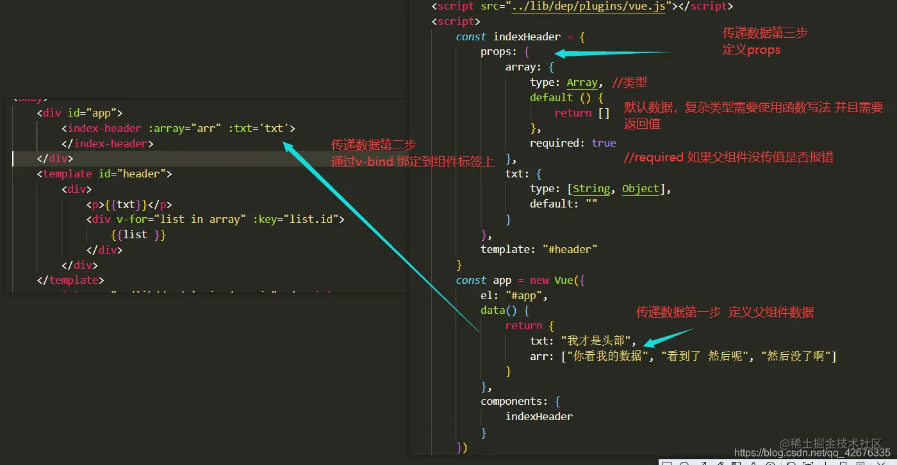Viewport: 897px width, 465px height.
Task: Click the arr item "然后没了啊"
Action: pyautogui.click(x=796, y=356)
